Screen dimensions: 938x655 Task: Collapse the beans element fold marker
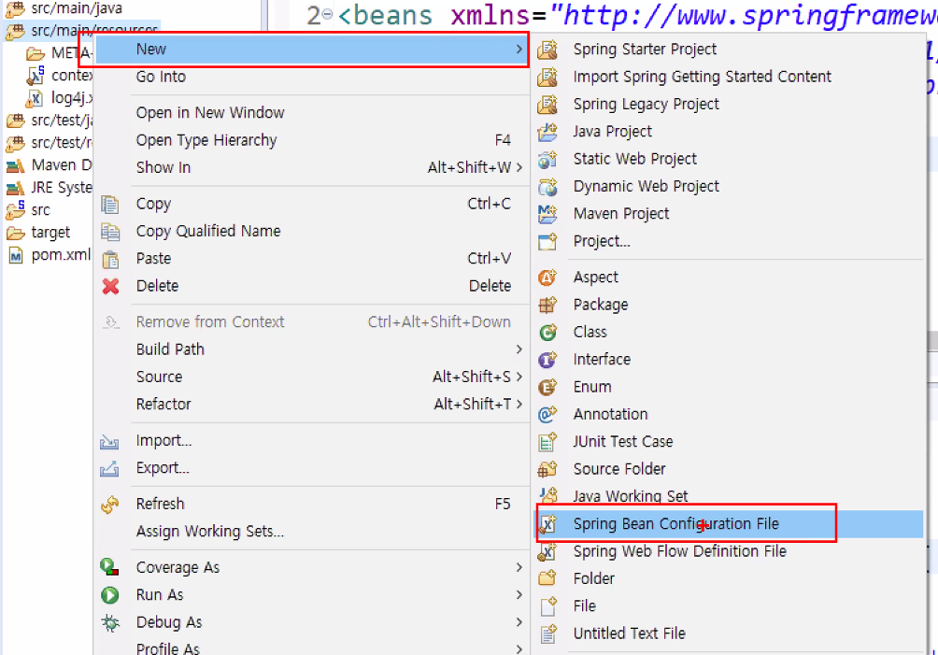coord(327,14)
